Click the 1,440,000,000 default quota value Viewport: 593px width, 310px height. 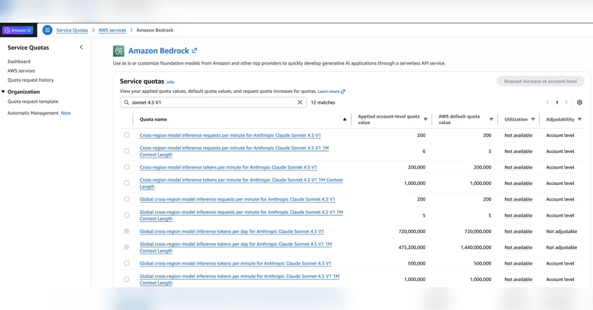[x=476, y=247]
